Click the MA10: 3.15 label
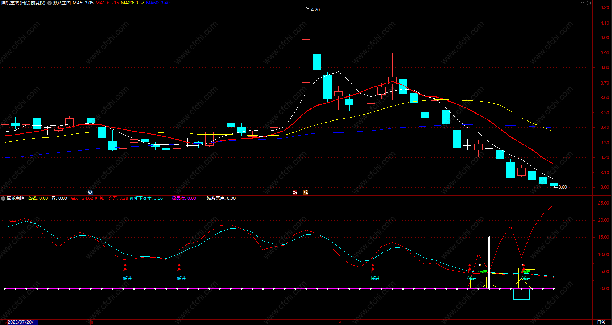Screen dimensions: 612x325 107,3
